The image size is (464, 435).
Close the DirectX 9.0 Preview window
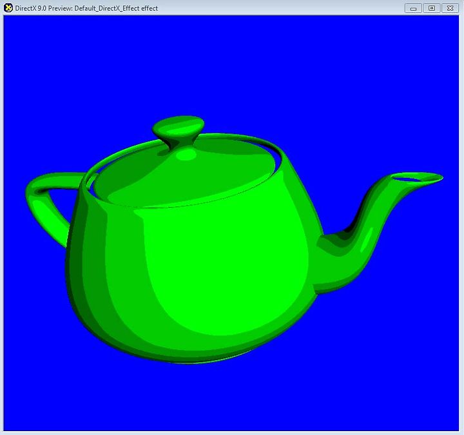450,8
